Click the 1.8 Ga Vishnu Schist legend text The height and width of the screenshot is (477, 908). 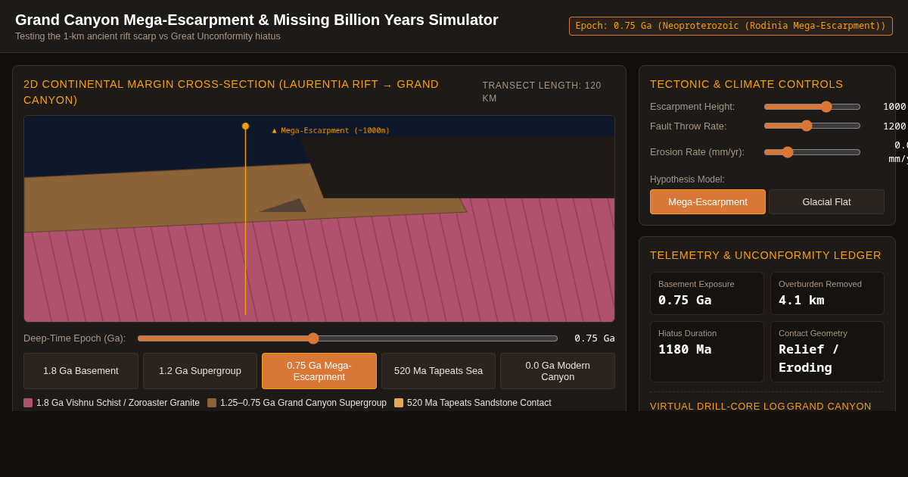pyautogui.click(x=118, y=403)
